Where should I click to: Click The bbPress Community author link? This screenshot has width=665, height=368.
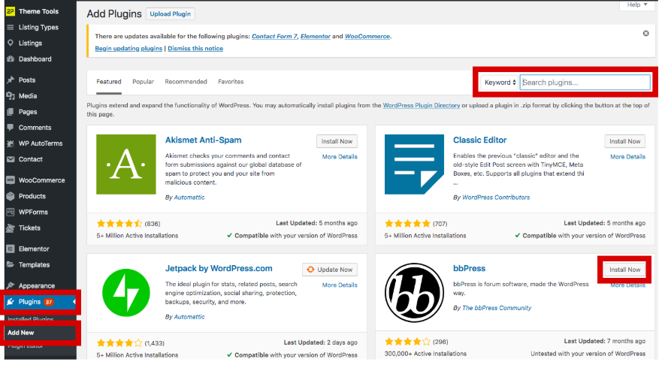tap(497, 308)
